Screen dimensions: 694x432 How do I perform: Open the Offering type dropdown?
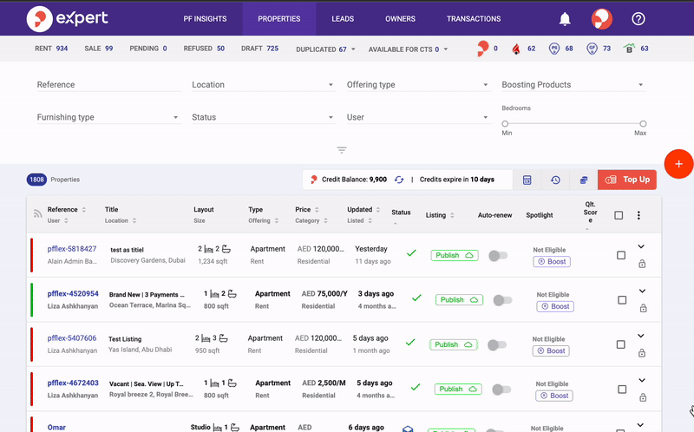click(x=417, y=85)
